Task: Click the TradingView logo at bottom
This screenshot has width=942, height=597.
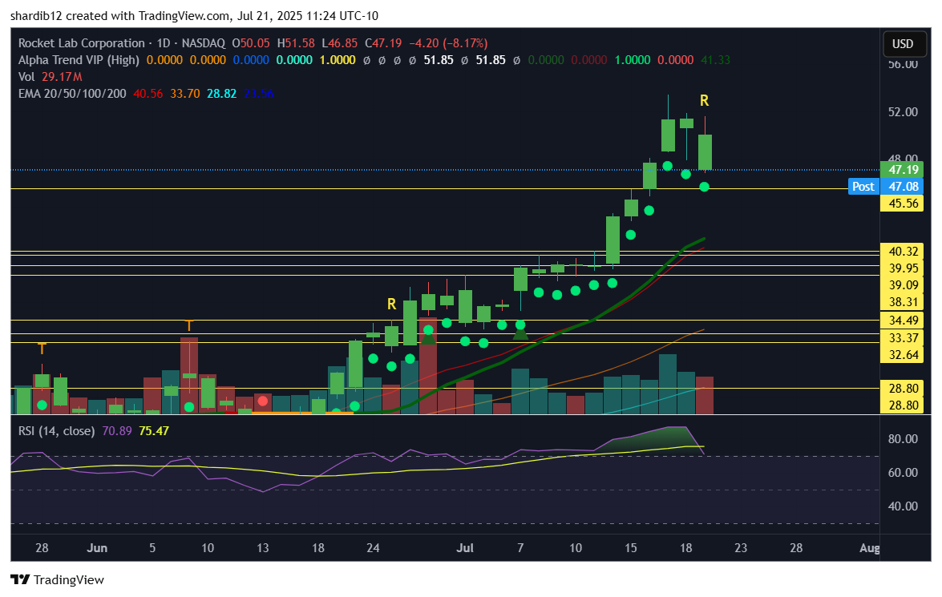Action: point(58,579)
